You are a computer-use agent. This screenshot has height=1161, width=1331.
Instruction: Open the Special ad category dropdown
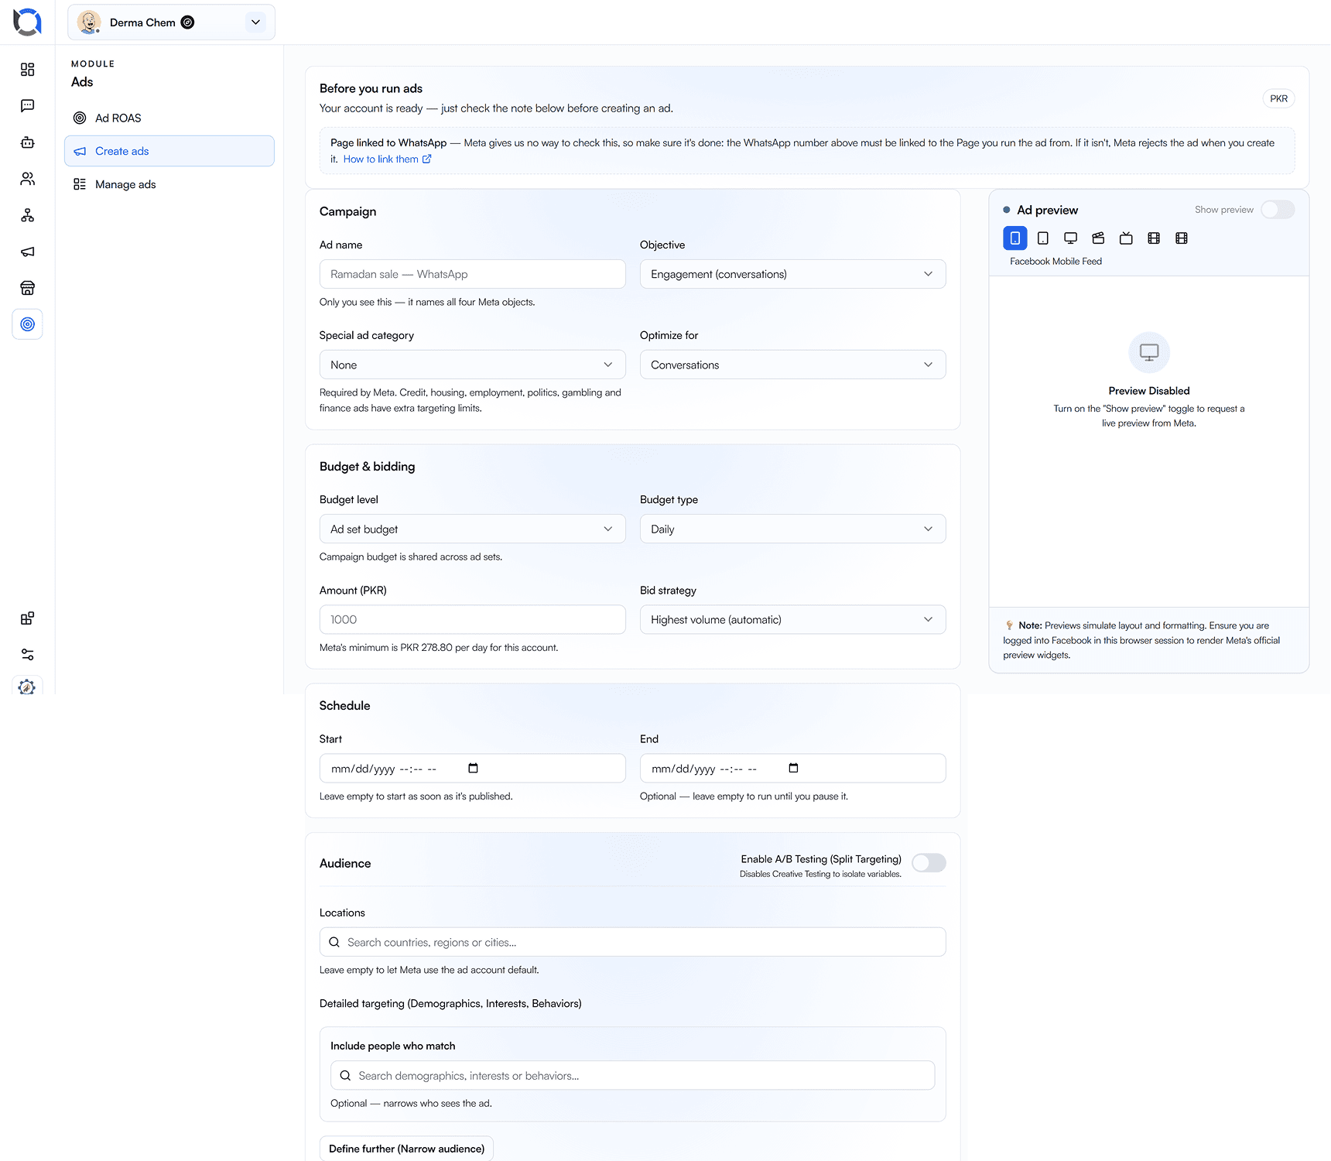pyautogui.click(x=472, y=365)
